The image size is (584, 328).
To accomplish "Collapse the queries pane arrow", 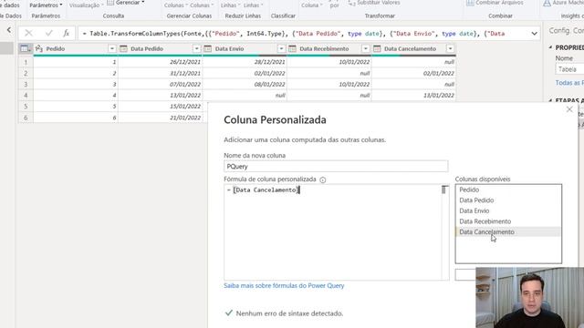I will pyautogui.click(x=9, y=30).
